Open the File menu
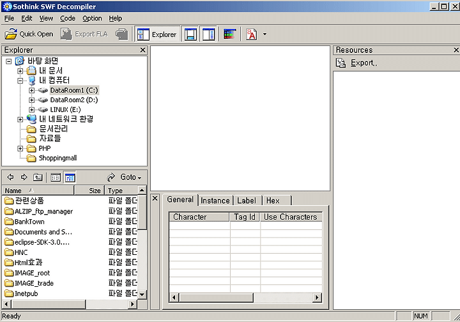This screenshot has width=460, height=322. point(9,18)
